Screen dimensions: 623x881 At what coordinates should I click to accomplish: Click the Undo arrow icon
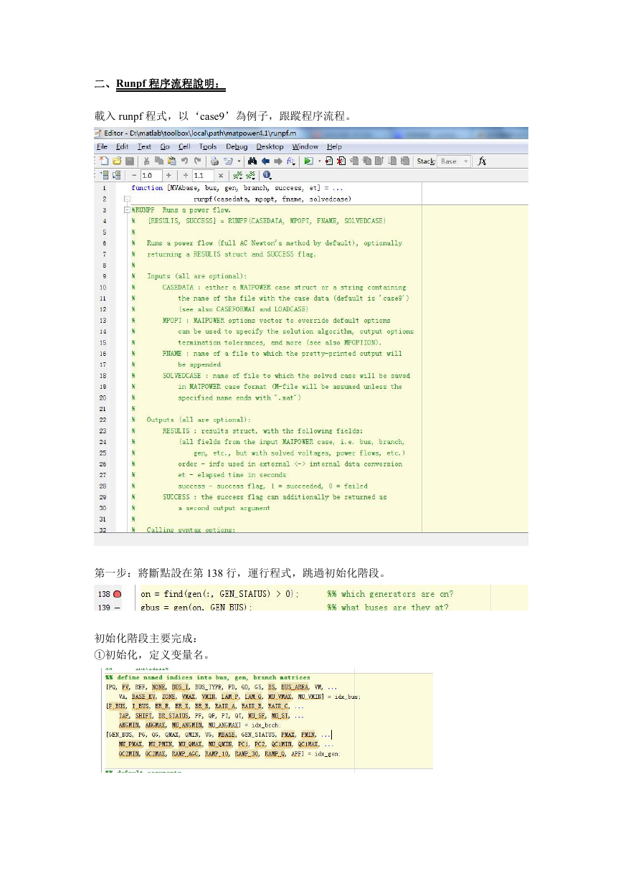[x=184, y=161]
